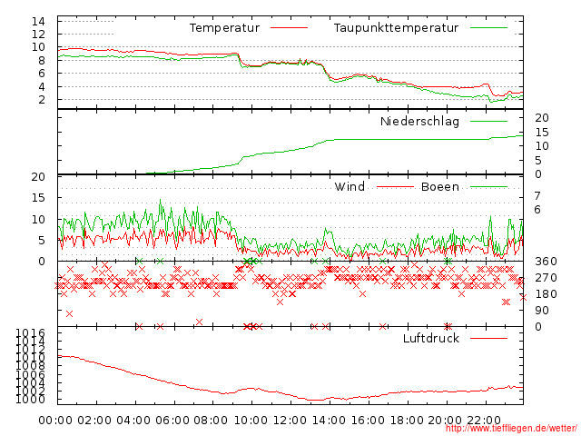This screenshot has height=436, width=581.
Task: Select the 02:00 time axis label
Action: (94, 421)
